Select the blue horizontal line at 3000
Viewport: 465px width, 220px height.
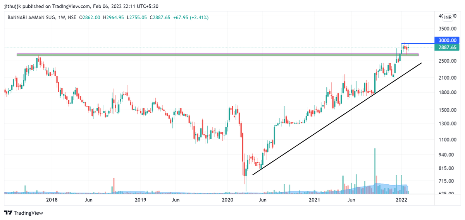[418, 44]
